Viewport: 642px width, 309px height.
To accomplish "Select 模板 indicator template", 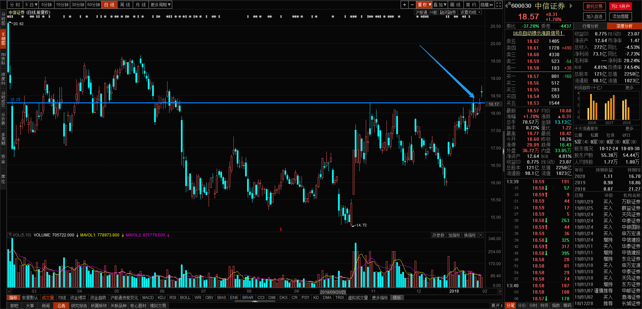I will click(x=397, y=298).
